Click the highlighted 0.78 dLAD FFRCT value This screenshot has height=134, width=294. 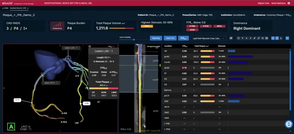point(185,68)
